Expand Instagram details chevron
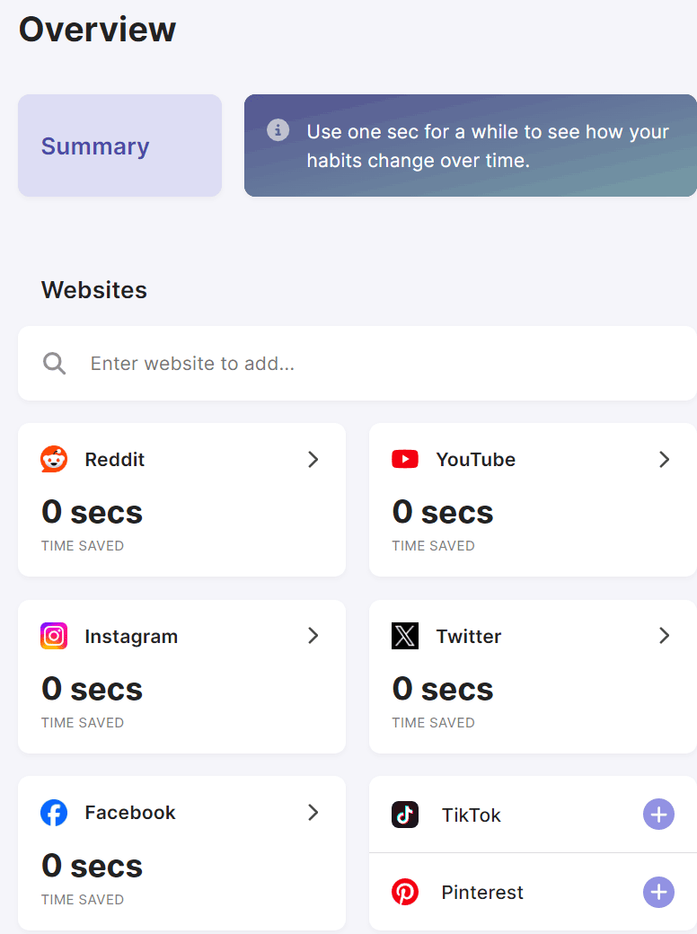Image resolution: width=697 pixels, height=934 pixels. click(313, 636)
